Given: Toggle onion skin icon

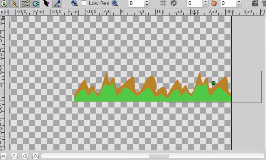Looking at the screenshot, I should tap(214, 3).
